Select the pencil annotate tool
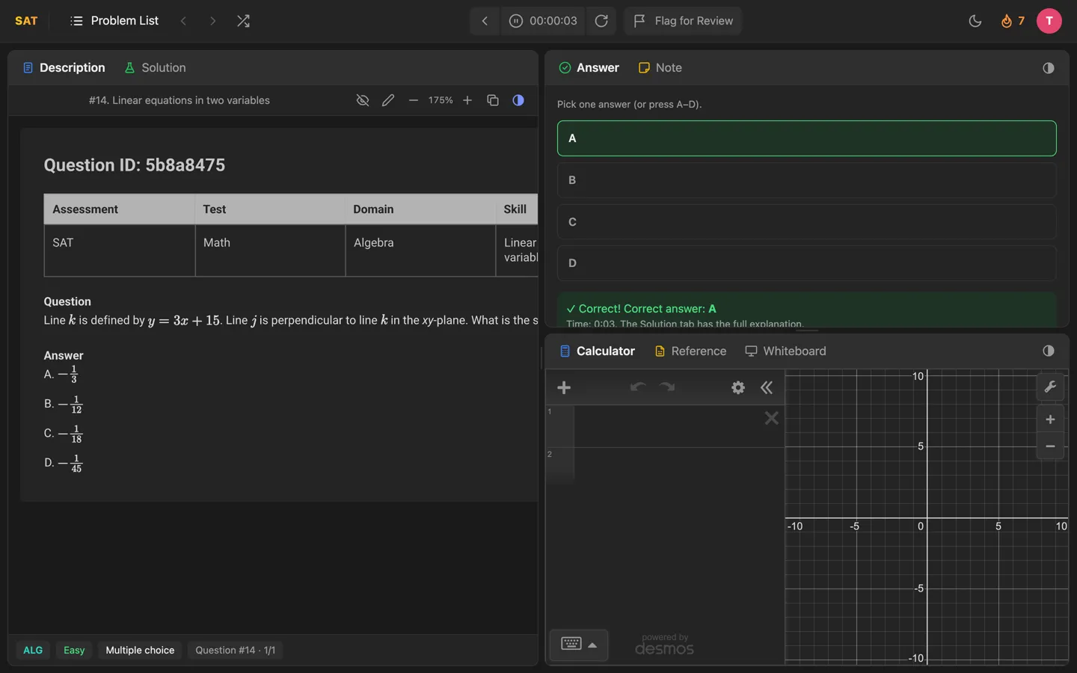 387,100
